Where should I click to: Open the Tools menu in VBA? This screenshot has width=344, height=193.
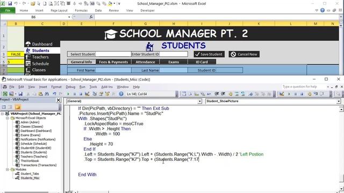(93, 87)
